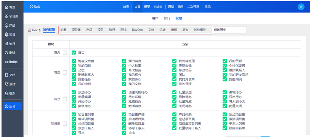311x137 pixels.
Task: Toggle the 项目集 module checkbox
Action: (x=65, y=124)
